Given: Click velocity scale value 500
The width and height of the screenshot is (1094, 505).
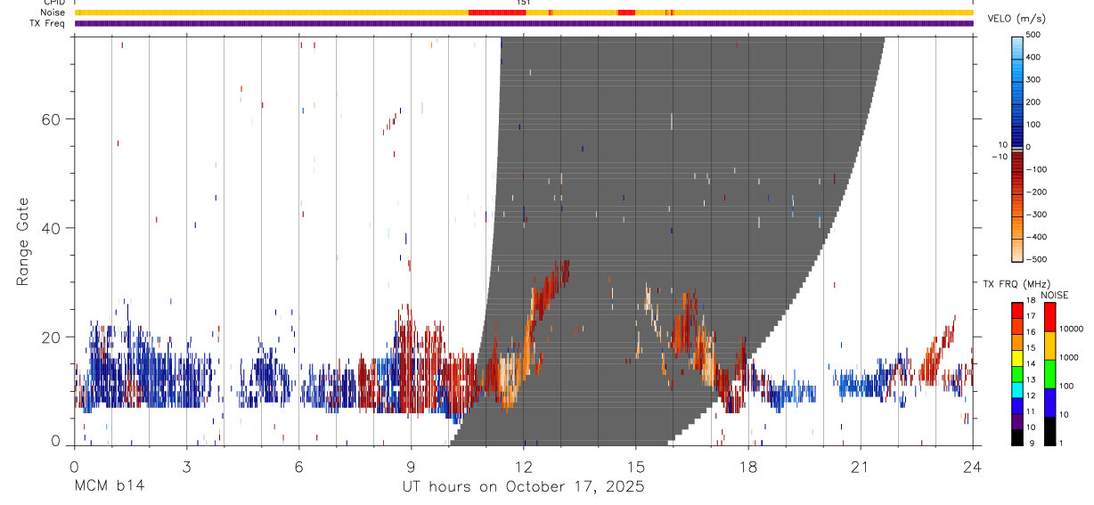Looking at the screenshot, I should coord(1033,35).
